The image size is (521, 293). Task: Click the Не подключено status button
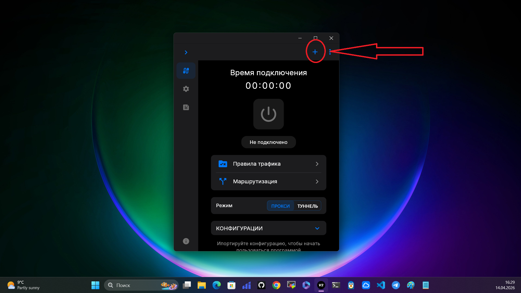pyautogui.click(x=268, y=142)
